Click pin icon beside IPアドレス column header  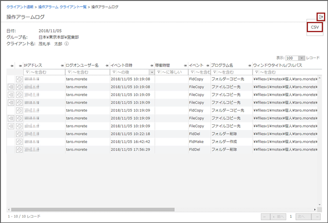pos(21,65)
